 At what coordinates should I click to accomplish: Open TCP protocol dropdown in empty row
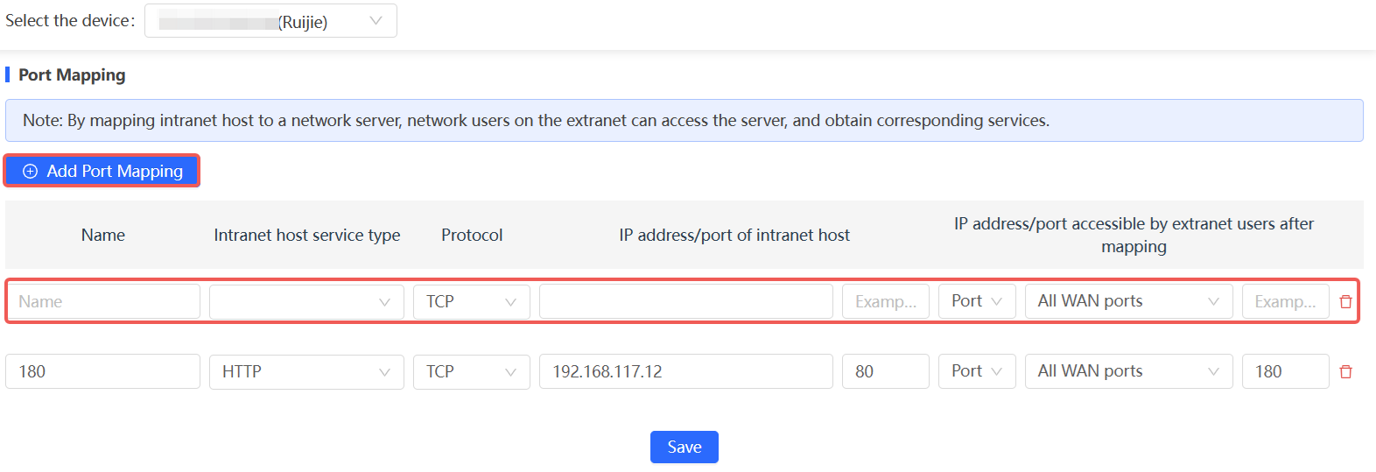[471, 301]
